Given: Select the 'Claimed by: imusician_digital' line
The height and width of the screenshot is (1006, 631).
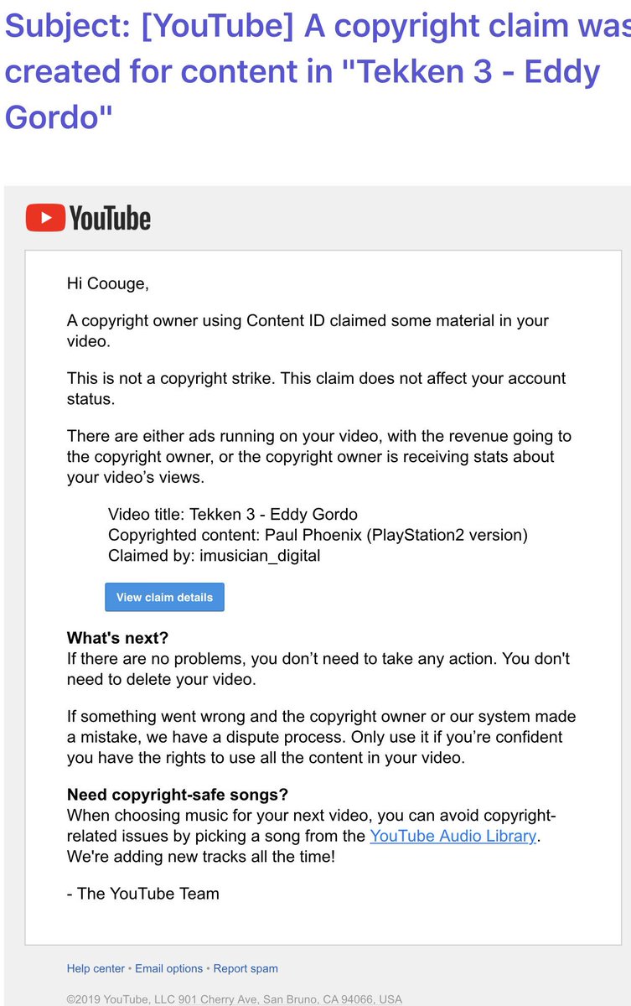Looking at the screenshot, I should (215, 555).
